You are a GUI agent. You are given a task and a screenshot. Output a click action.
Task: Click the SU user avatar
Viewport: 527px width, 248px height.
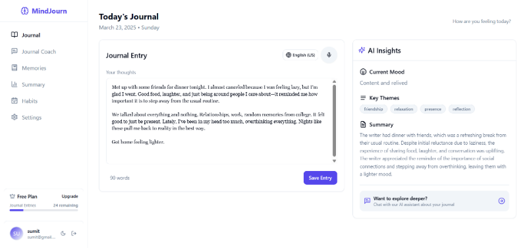pyautogui.click(x=16, y=234)
